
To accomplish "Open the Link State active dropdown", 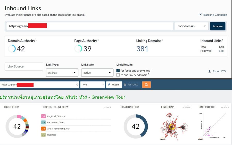I will click(97, 73).
